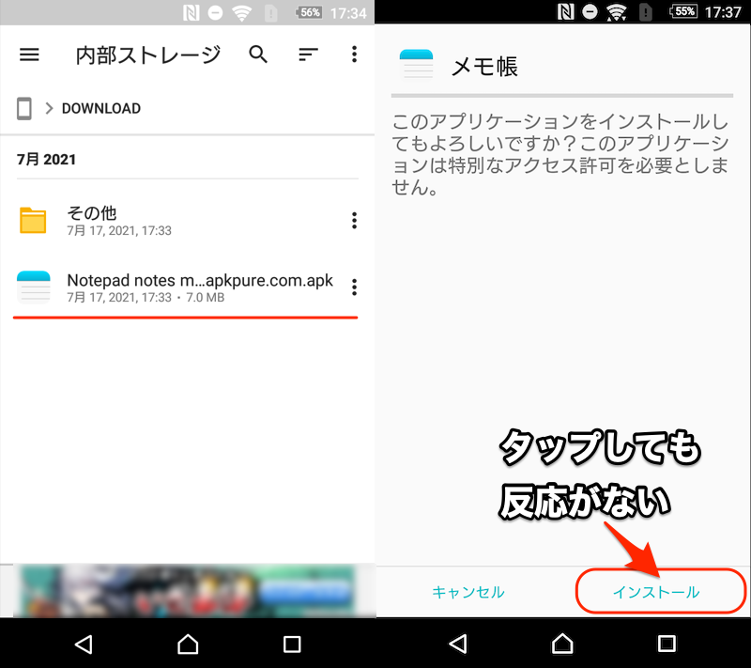The height and width of the screenshot is (668, 751).
Task: Tap Home in right navigation bar
Action: point(562,644)
